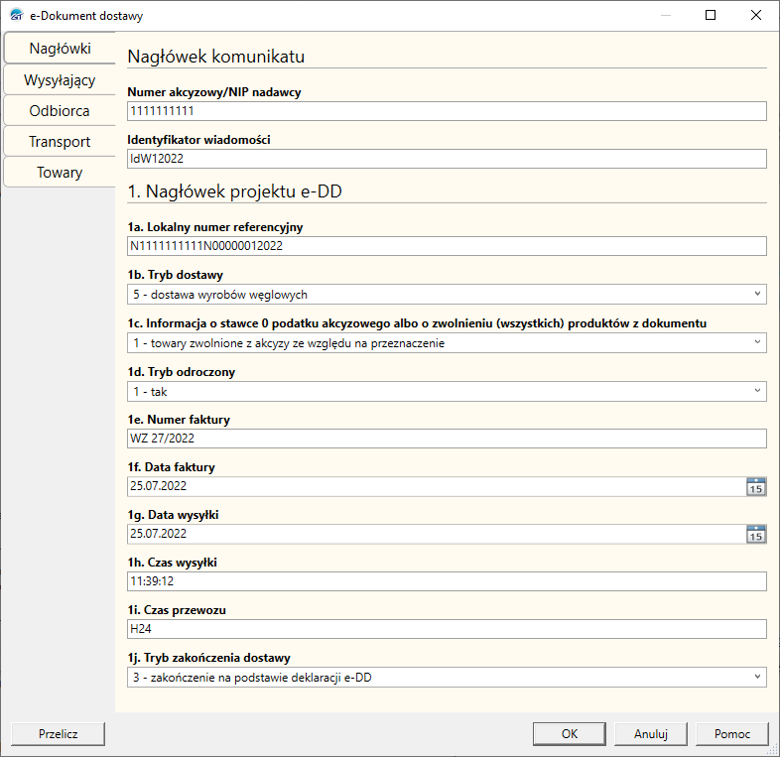
Task: Open help with the Pomoc button
Action: coord(732,734)
